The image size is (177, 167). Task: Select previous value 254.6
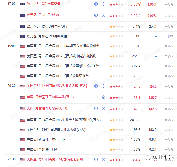tap(136, 56)
